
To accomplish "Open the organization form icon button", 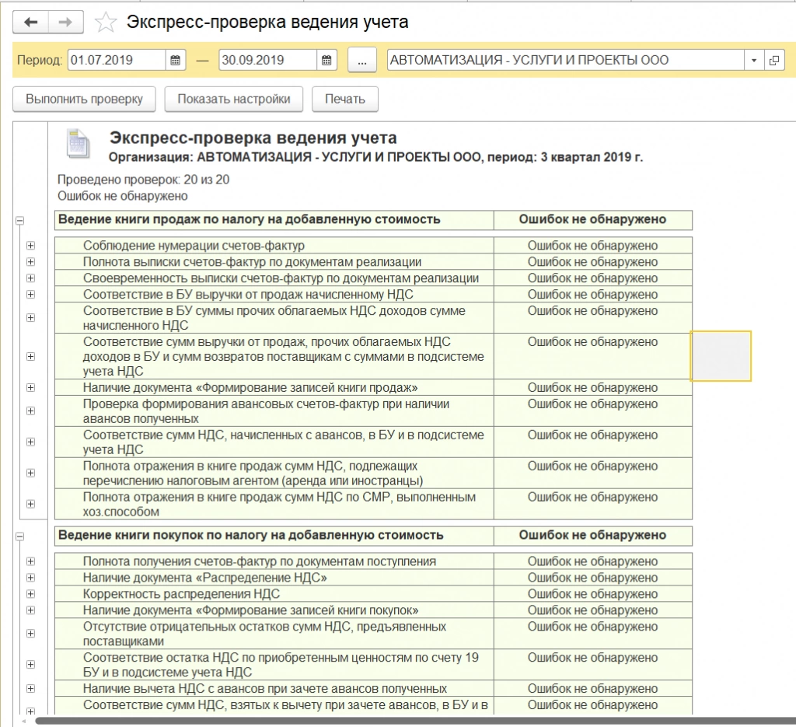I will click(x=774, y=61).
